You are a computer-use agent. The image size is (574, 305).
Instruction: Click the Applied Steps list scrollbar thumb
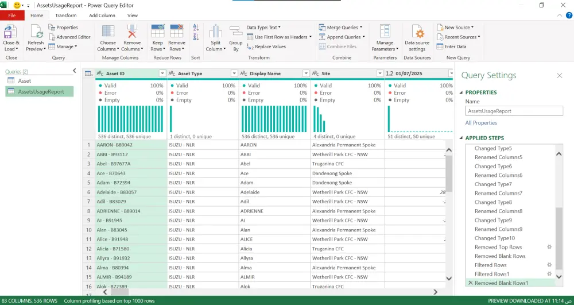[x=559, y=238]
